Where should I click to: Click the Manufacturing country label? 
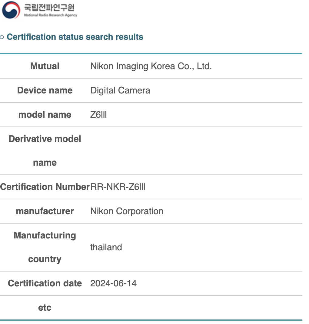pos(45,247)
